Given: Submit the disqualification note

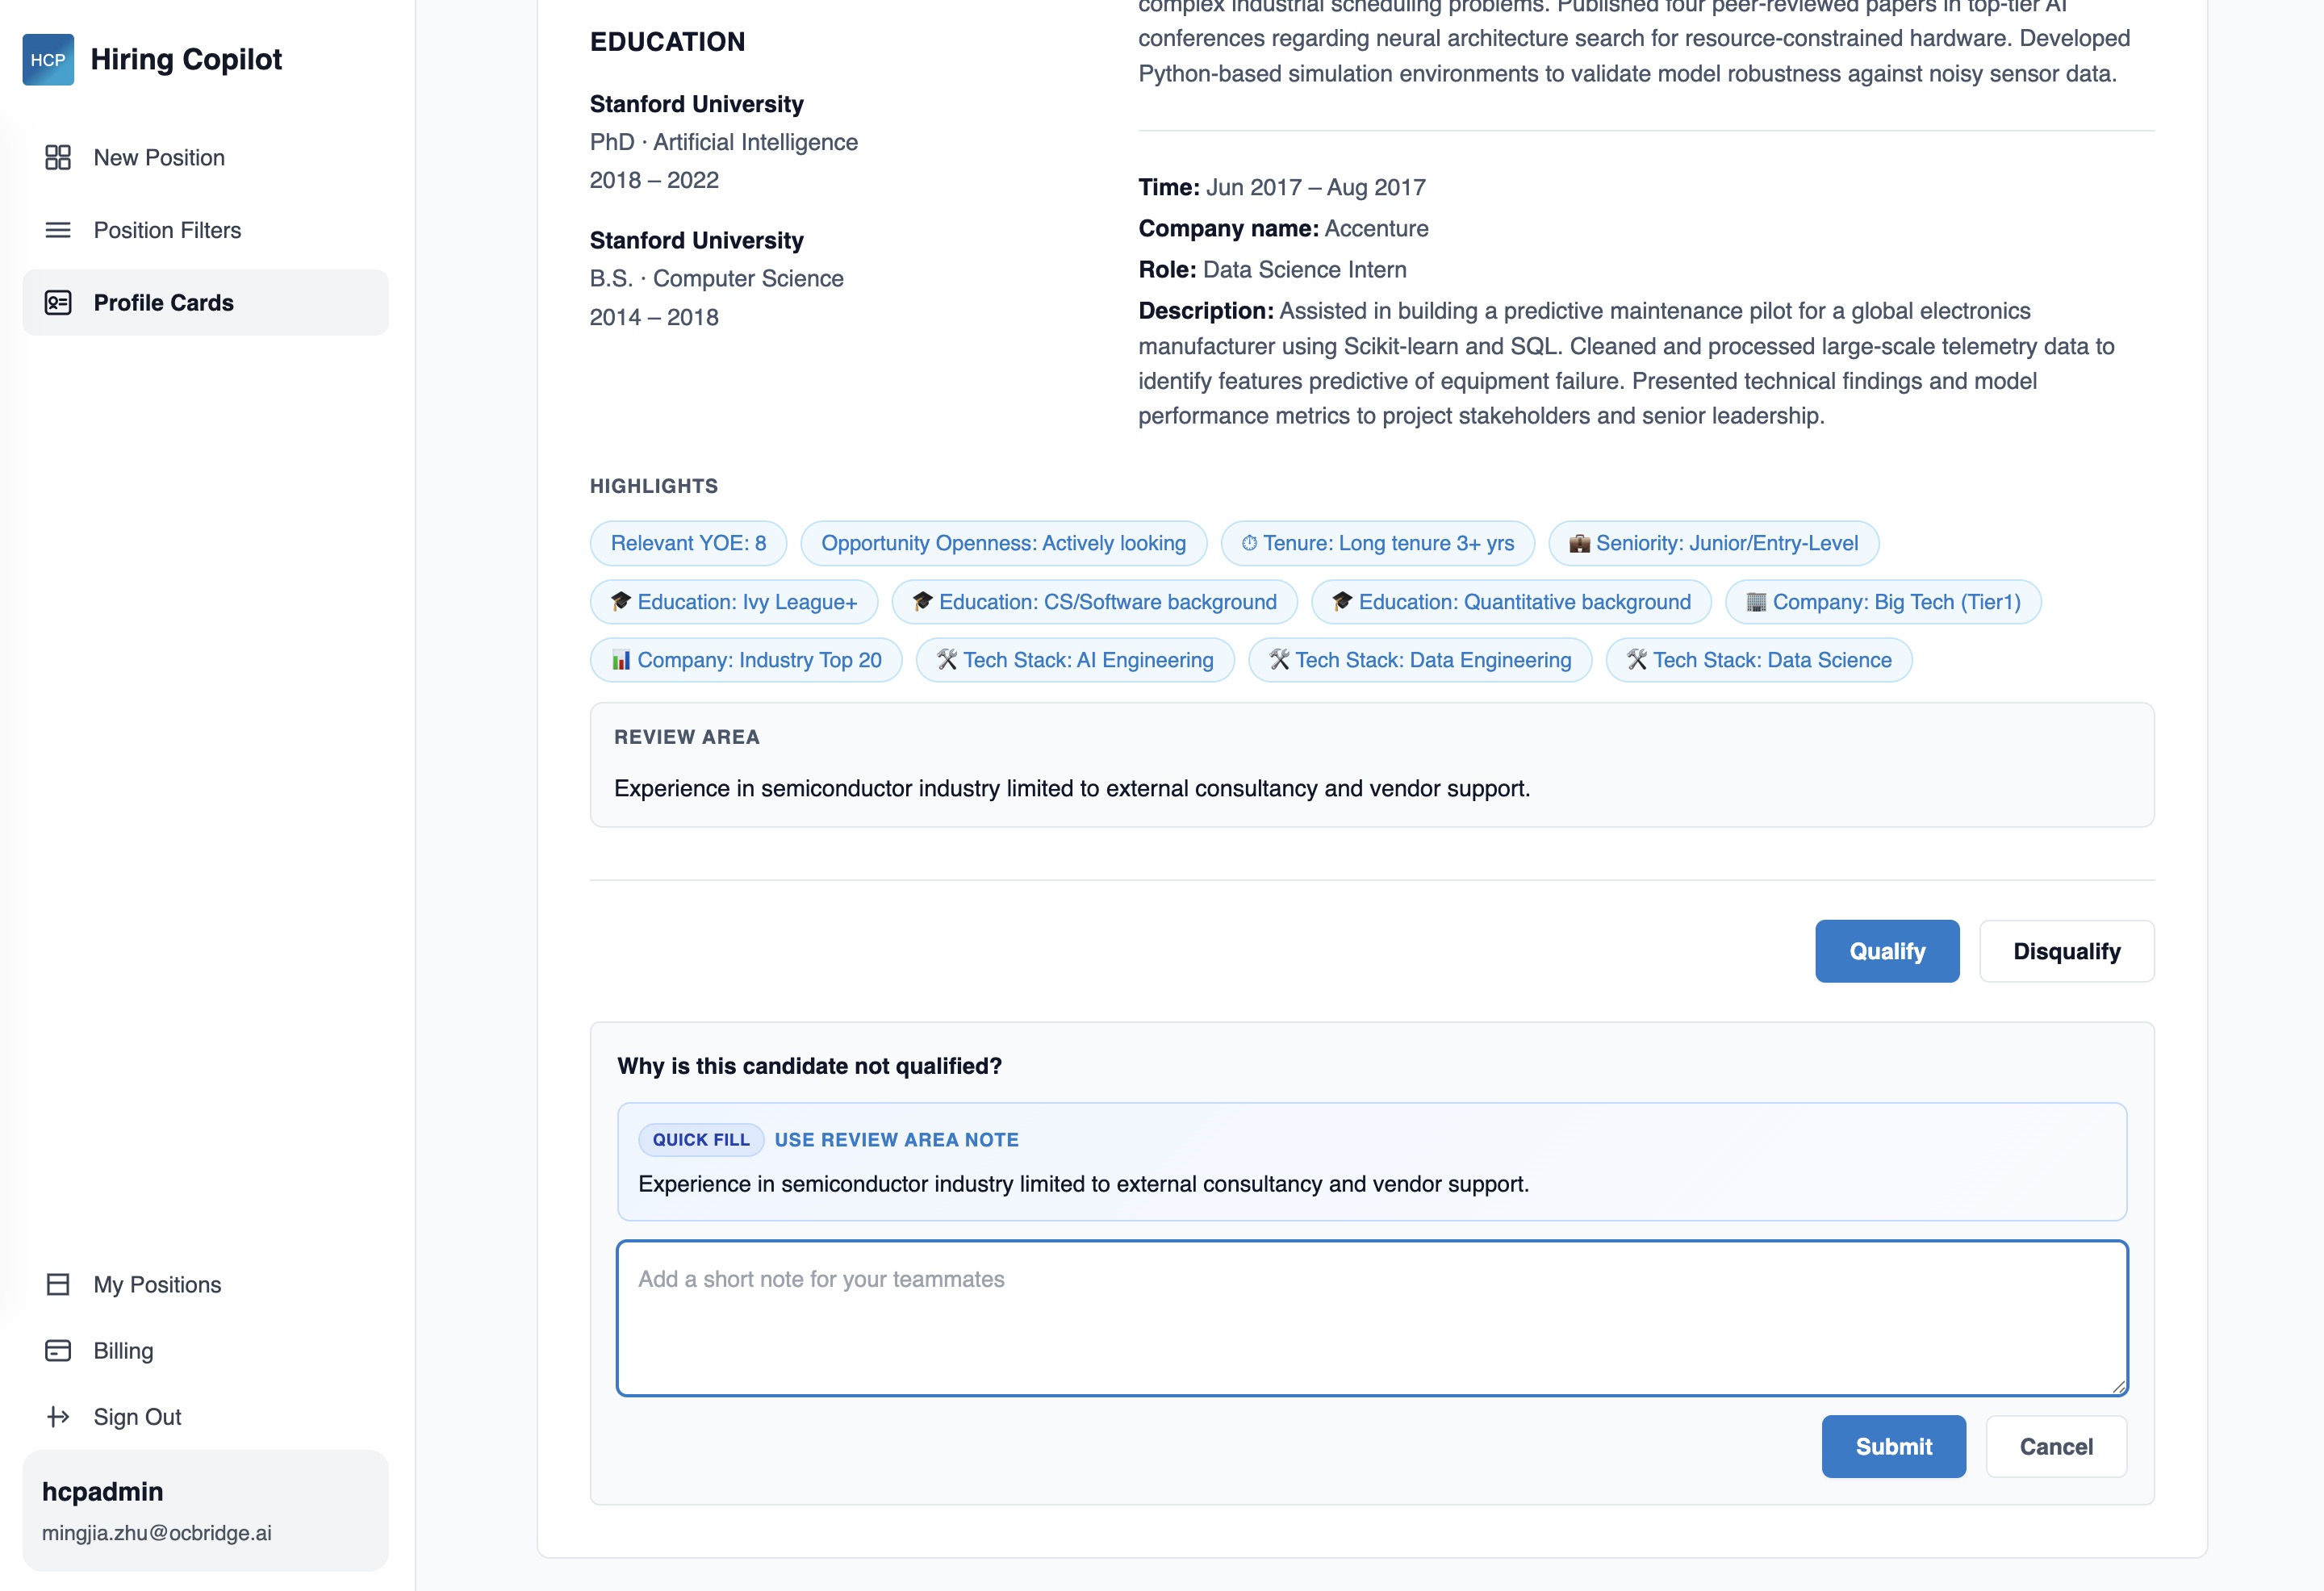Looking at the screenshot, I should click(x=1893, y=1447).
